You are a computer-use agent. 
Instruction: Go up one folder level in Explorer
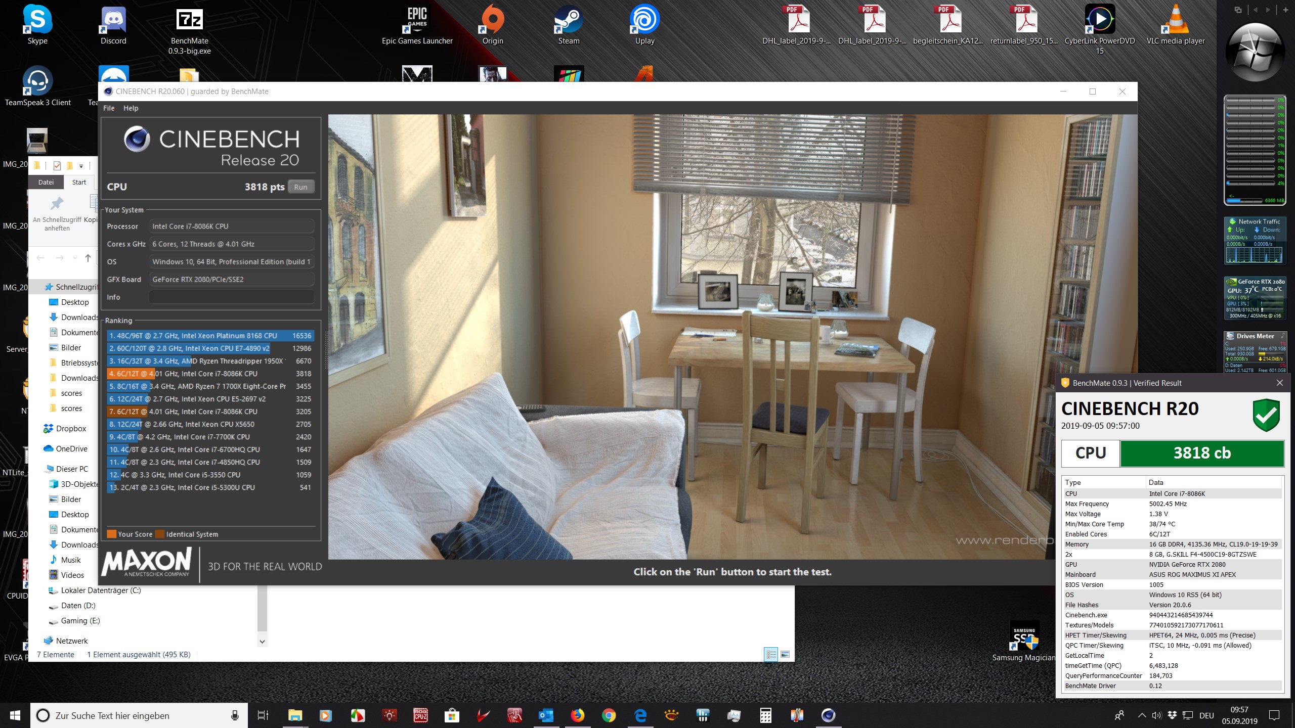point(88,258)
